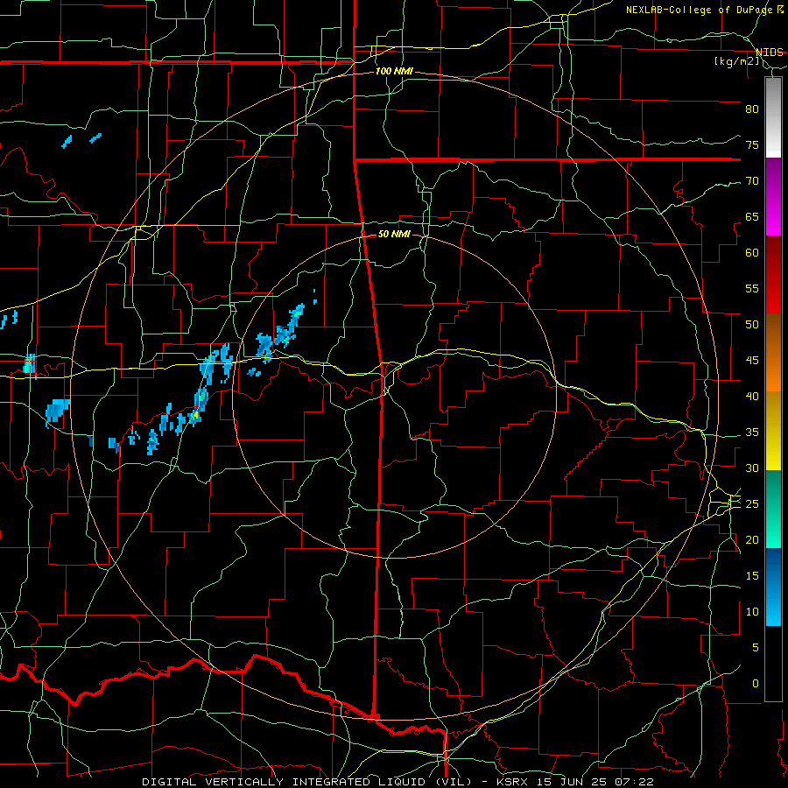Click the 100 NMI range ring label
Image resolution: width=788 pixels, height=788 pixels.
pyautogui.click(x=394, y=72)
